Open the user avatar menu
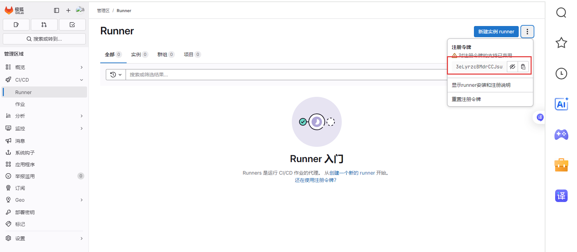 [80, 10]
